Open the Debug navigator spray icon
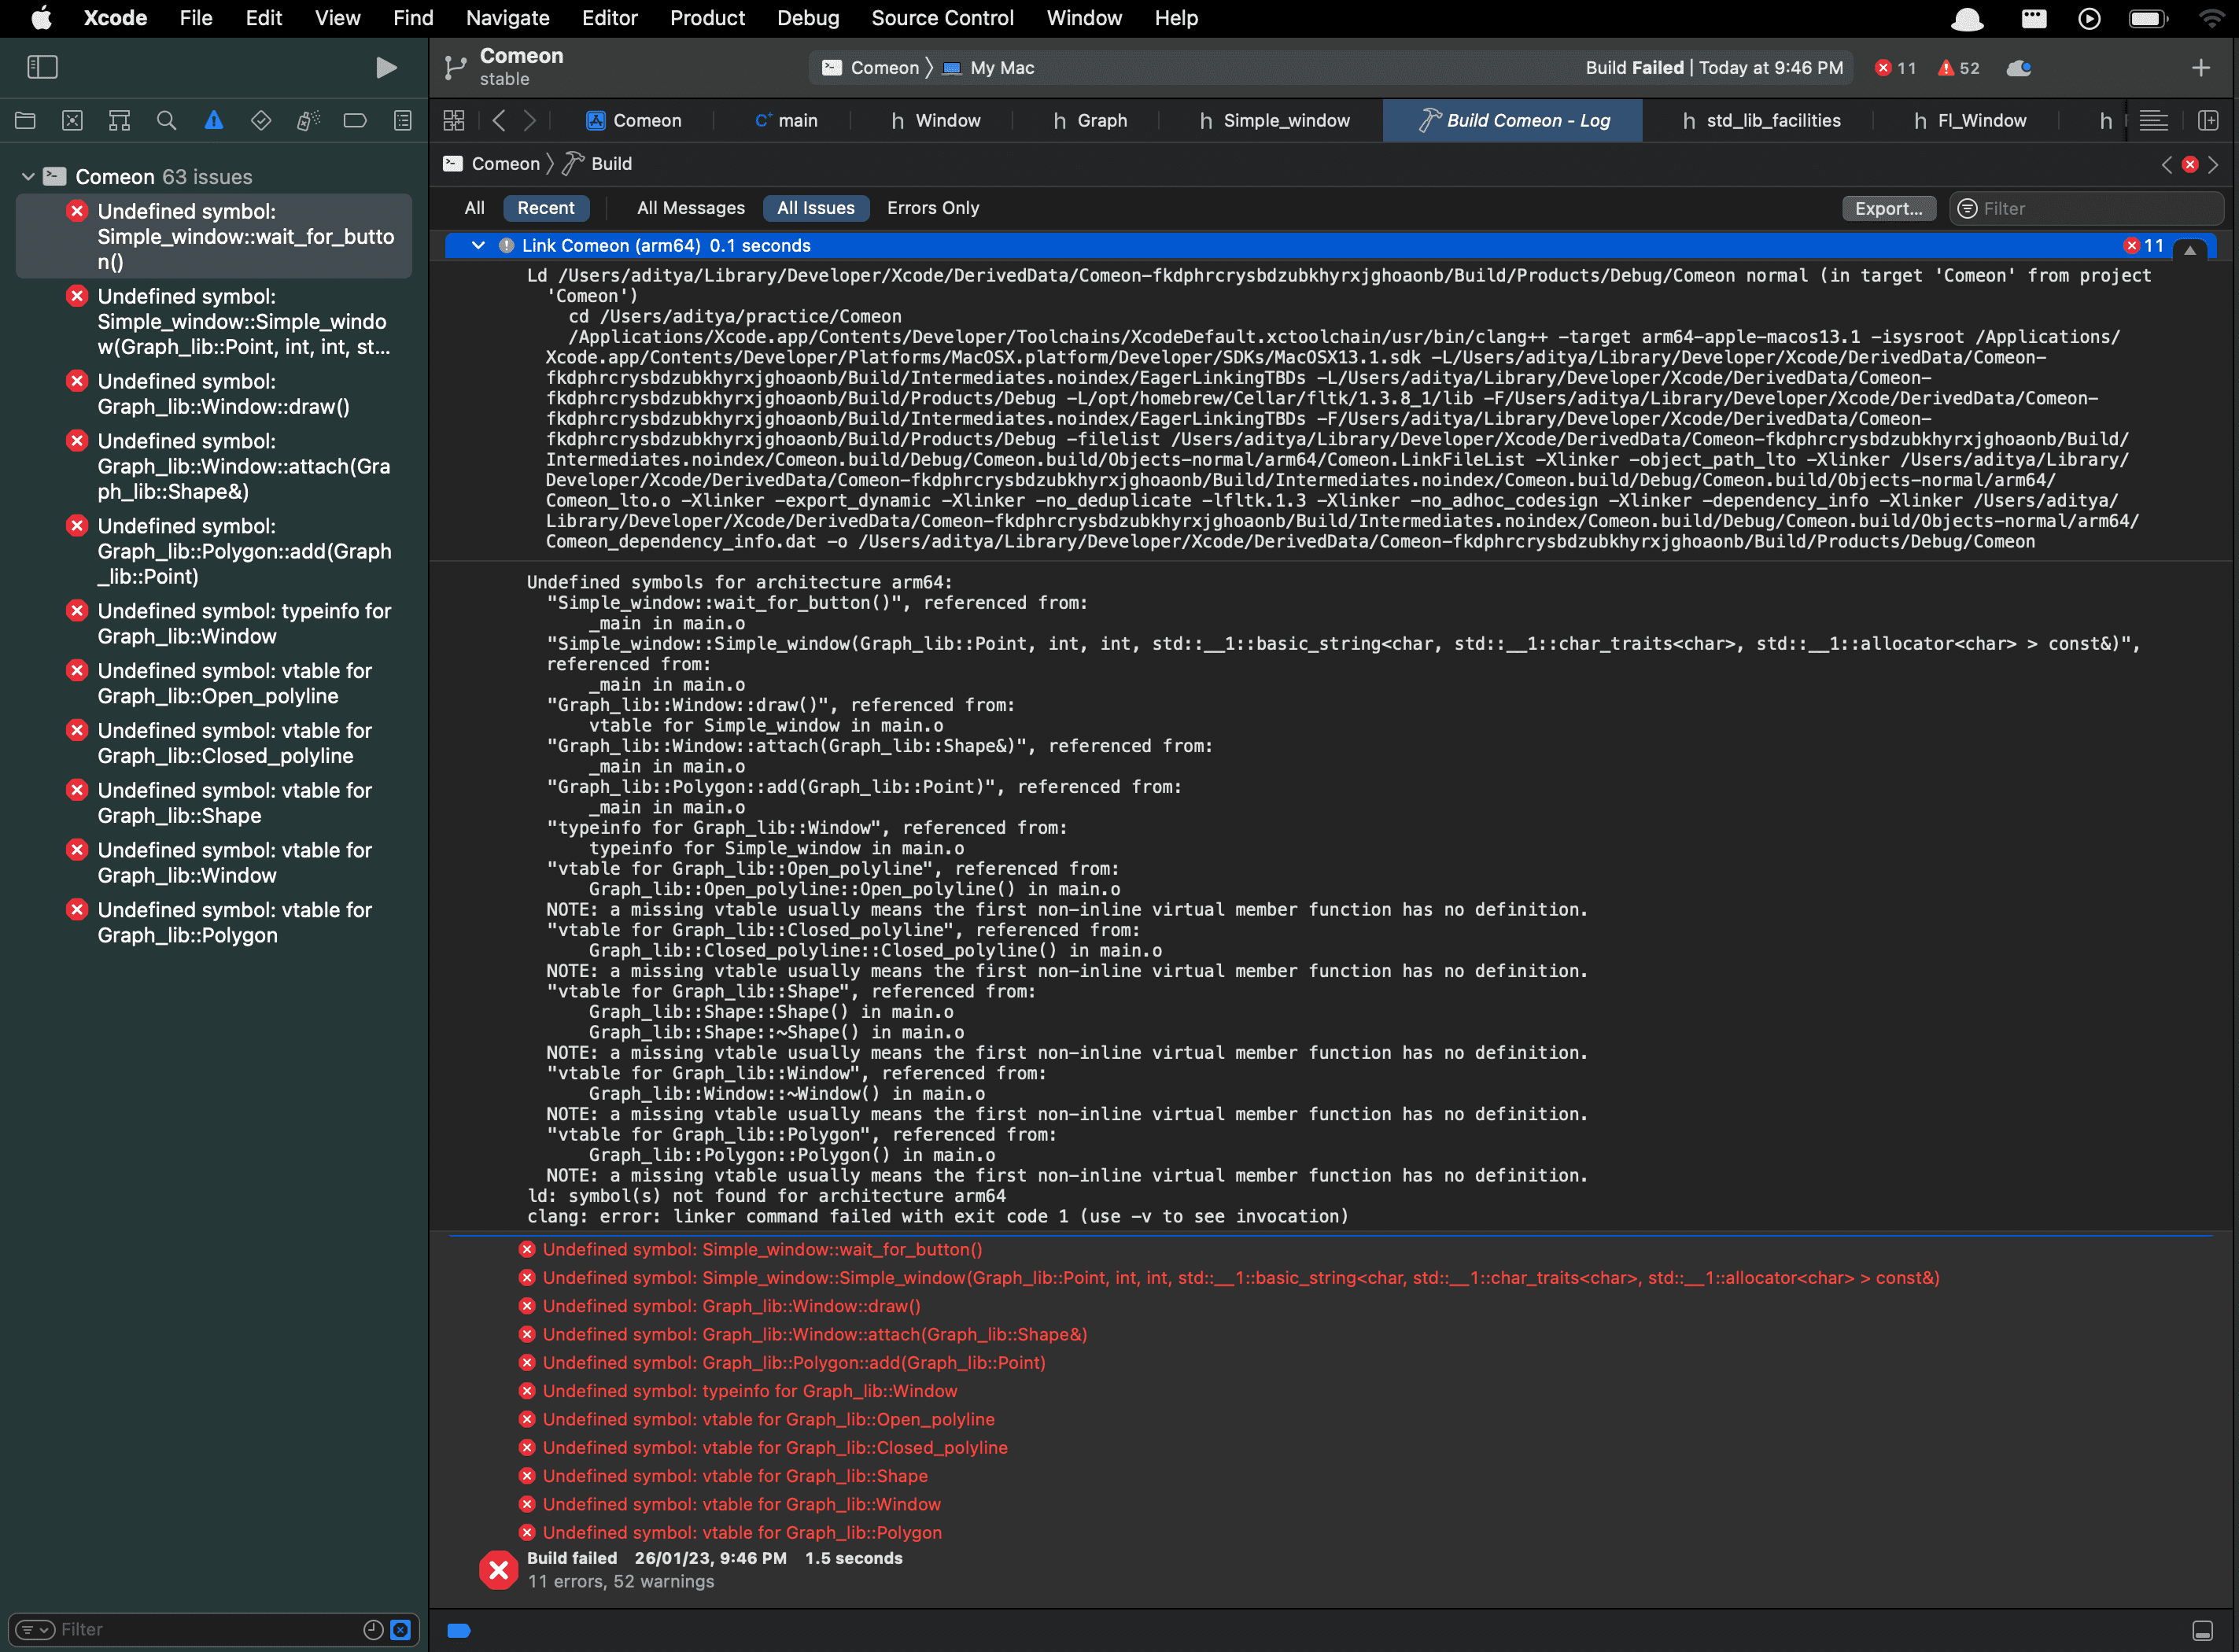The height and width of the screenshot is (1652, 2239). [x=308, y=121]
